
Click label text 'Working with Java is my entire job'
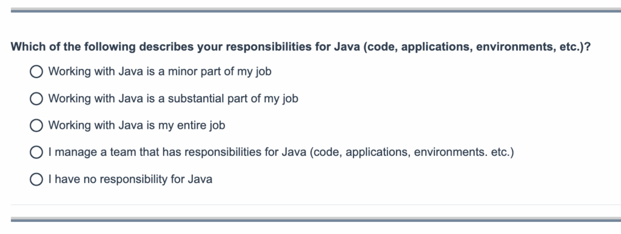coord(136,126)
